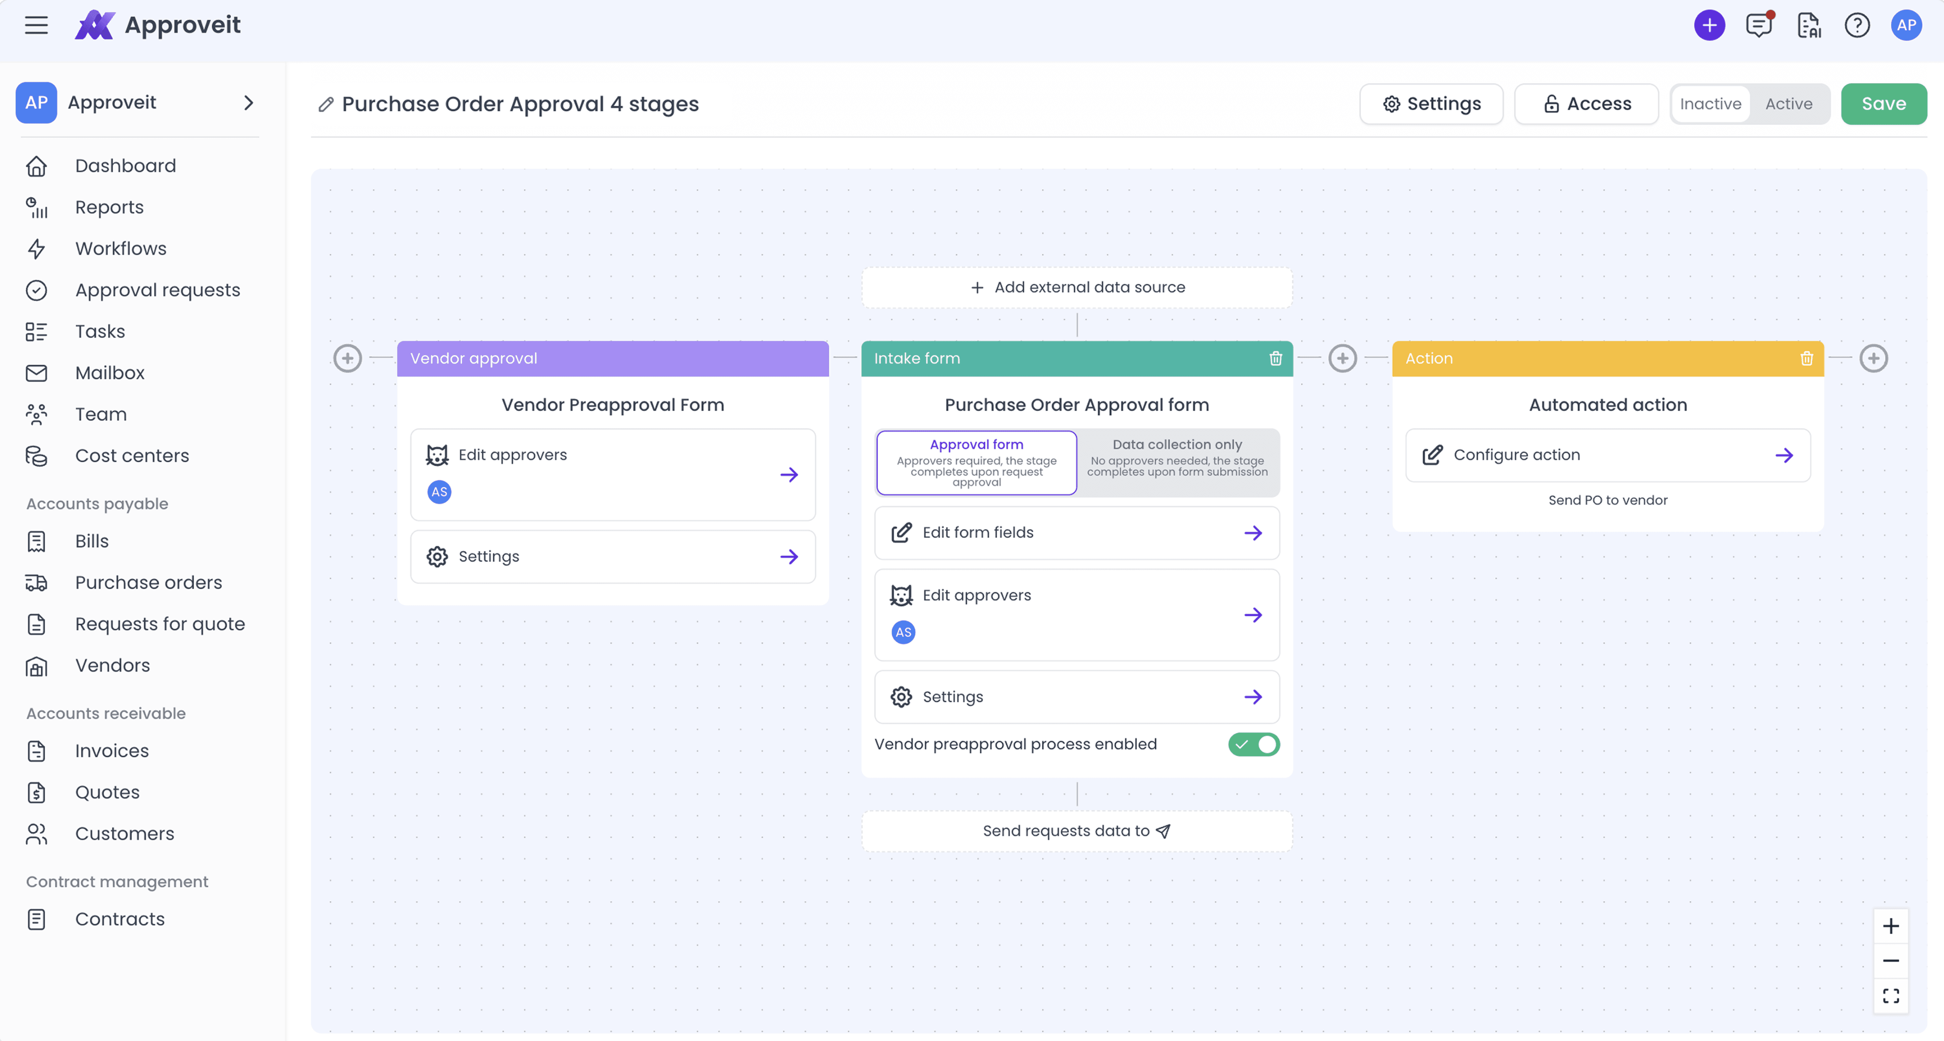
Task: Set workflow status to Active
Action: pos(1789,104)
